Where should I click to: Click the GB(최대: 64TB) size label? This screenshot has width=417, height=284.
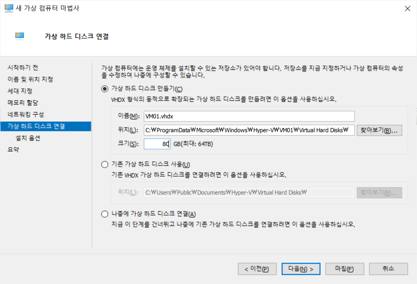pos(193,144)
